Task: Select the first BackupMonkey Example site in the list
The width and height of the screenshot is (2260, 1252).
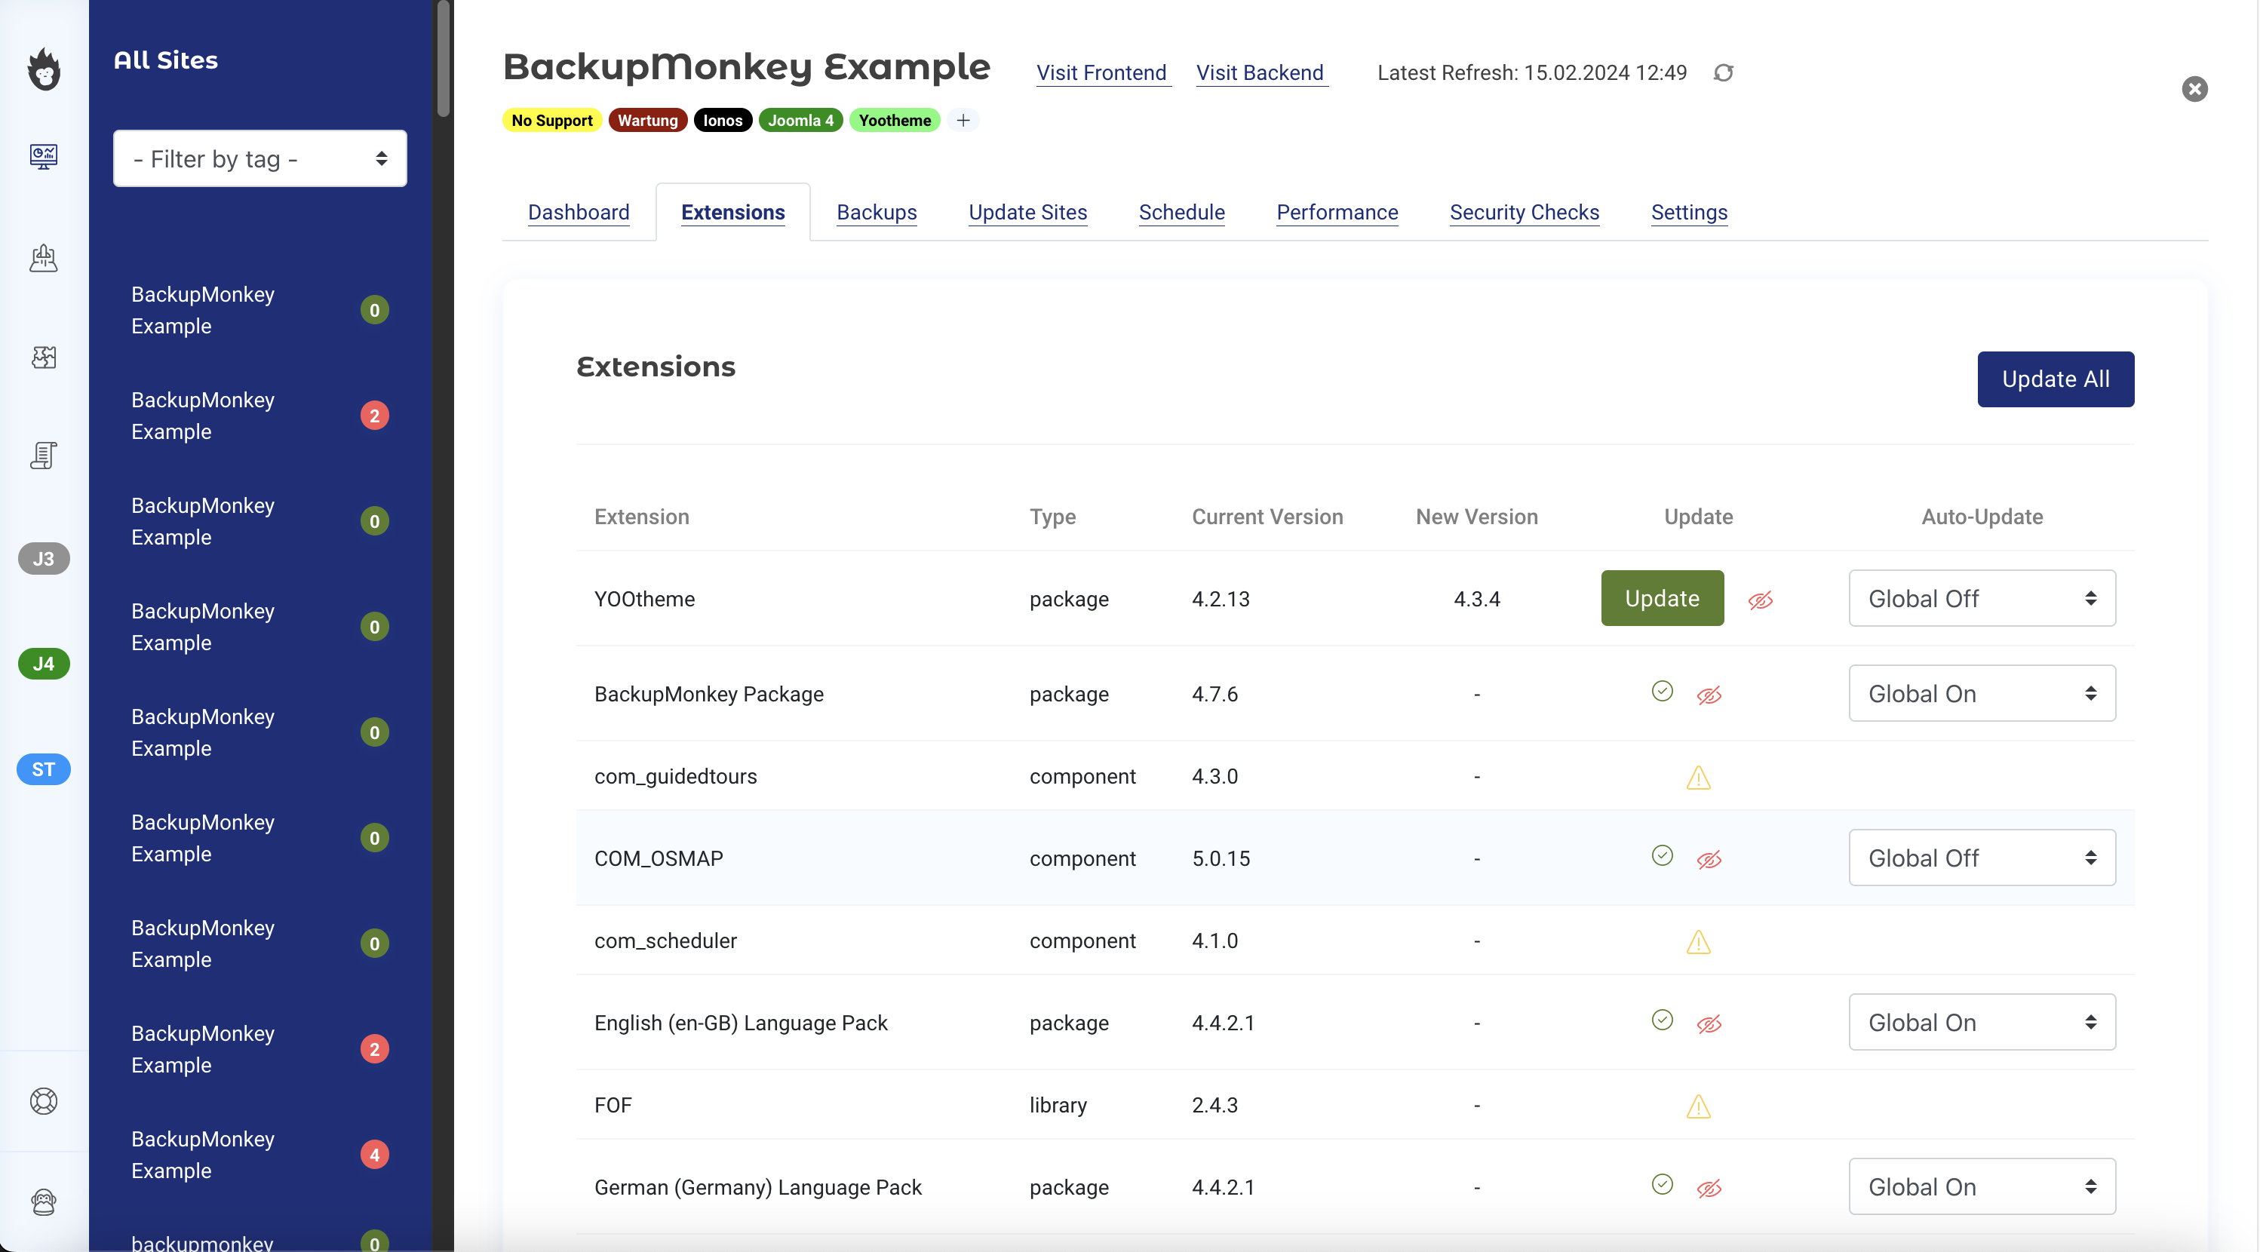Action: click(259, 311)
